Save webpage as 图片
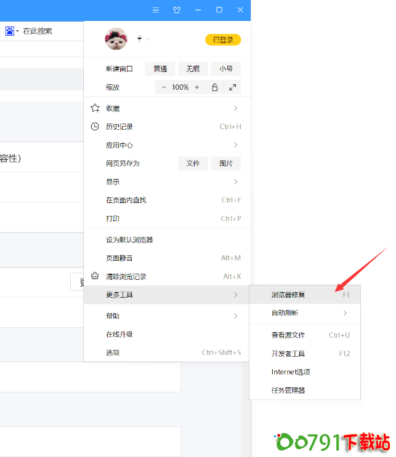 coord(226,163)
